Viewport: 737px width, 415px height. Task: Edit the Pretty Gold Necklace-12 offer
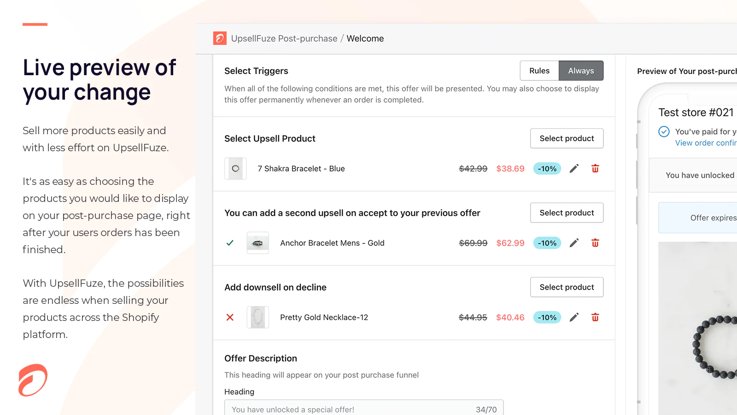pyautogui.click(x=574, y=317)
